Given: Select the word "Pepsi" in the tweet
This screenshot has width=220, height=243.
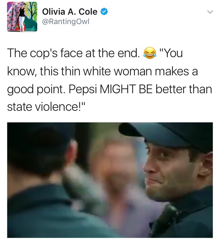Looking at the screenshot, I should 83,90.
